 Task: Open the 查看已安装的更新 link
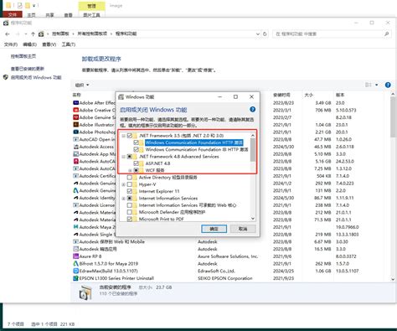click(28, 69)
